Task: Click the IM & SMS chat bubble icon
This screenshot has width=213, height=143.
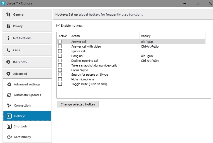Action: coord(8,62)
